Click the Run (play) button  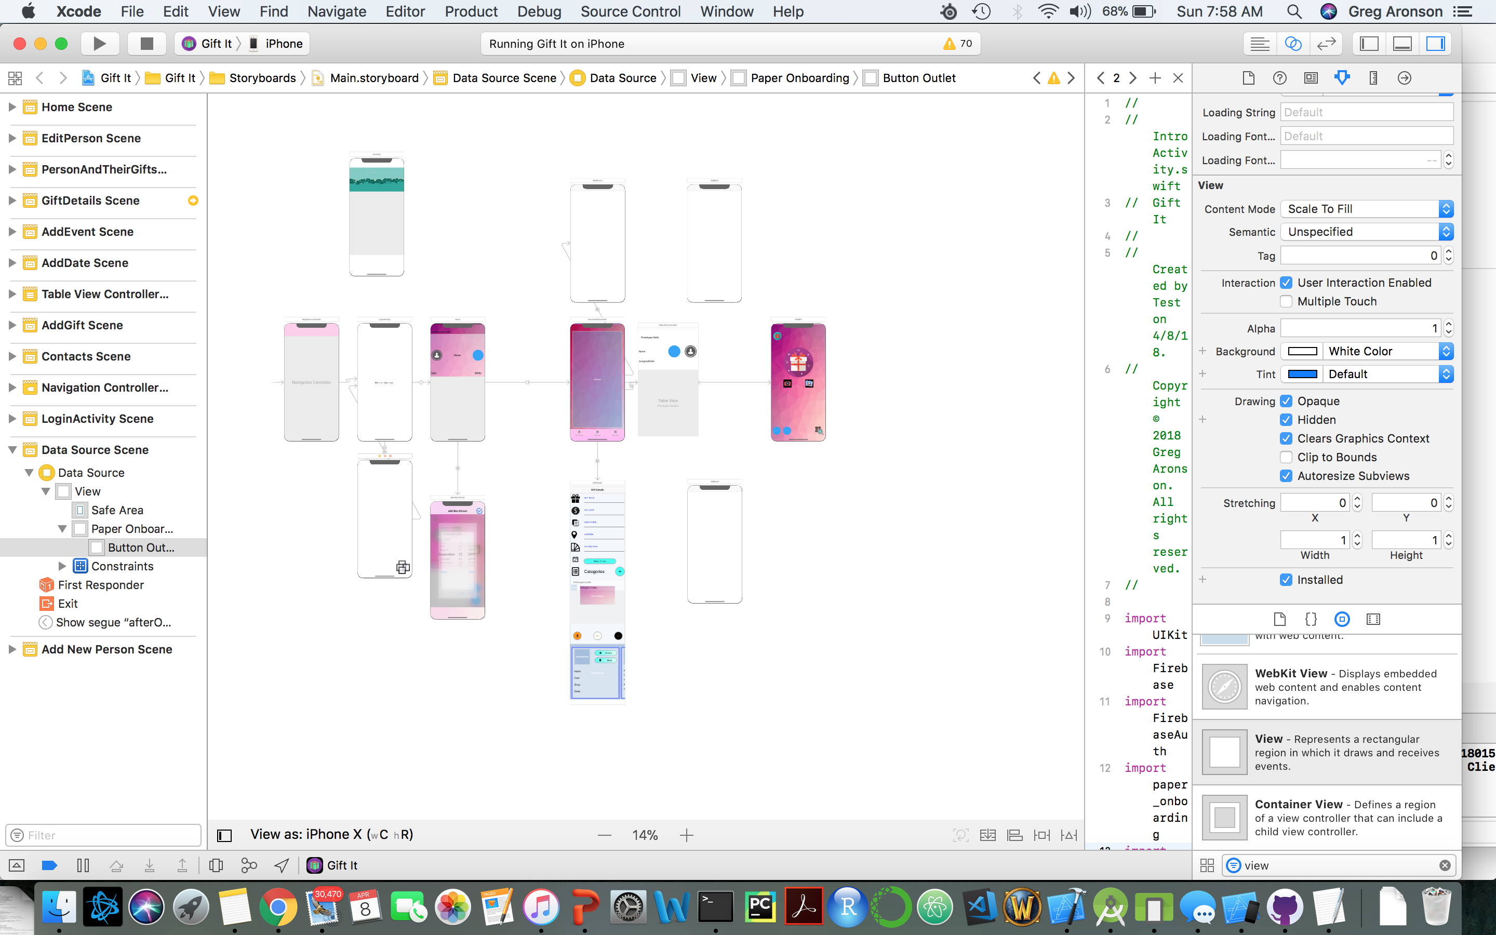click(99, 43)
